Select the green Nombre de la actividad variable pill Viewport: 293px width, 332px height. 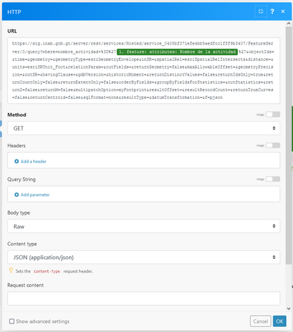point(177,52)
